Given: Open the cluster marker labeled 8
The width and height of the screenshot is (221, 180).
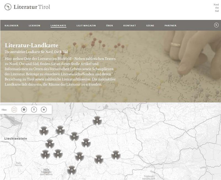Looking at the screenshot, I should point(86,143).
